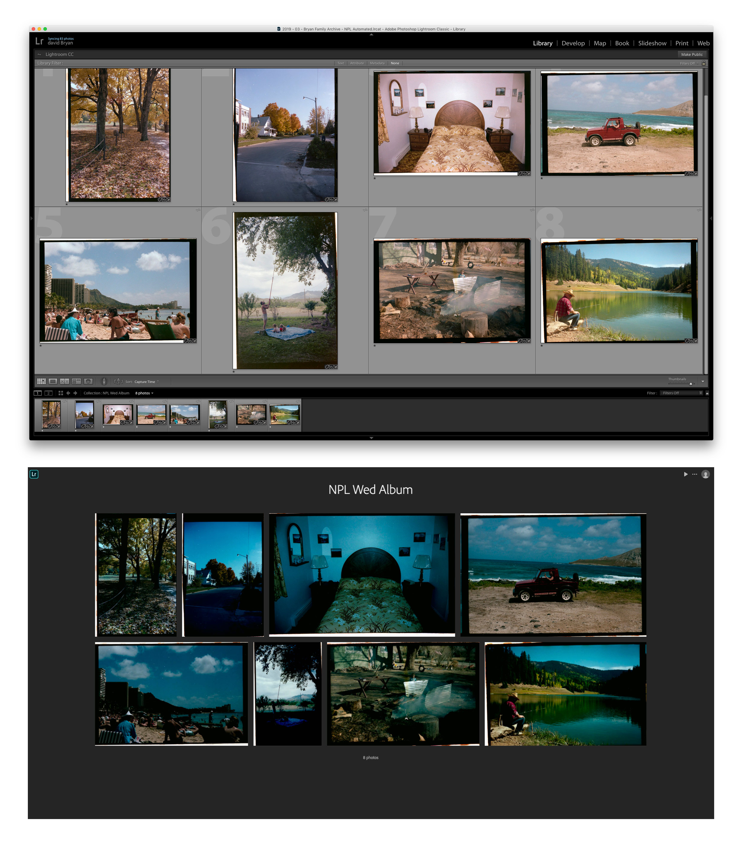Open Compare view (X|Y) icon
Screen dimensions: 742x852
[x=65, y=382]
